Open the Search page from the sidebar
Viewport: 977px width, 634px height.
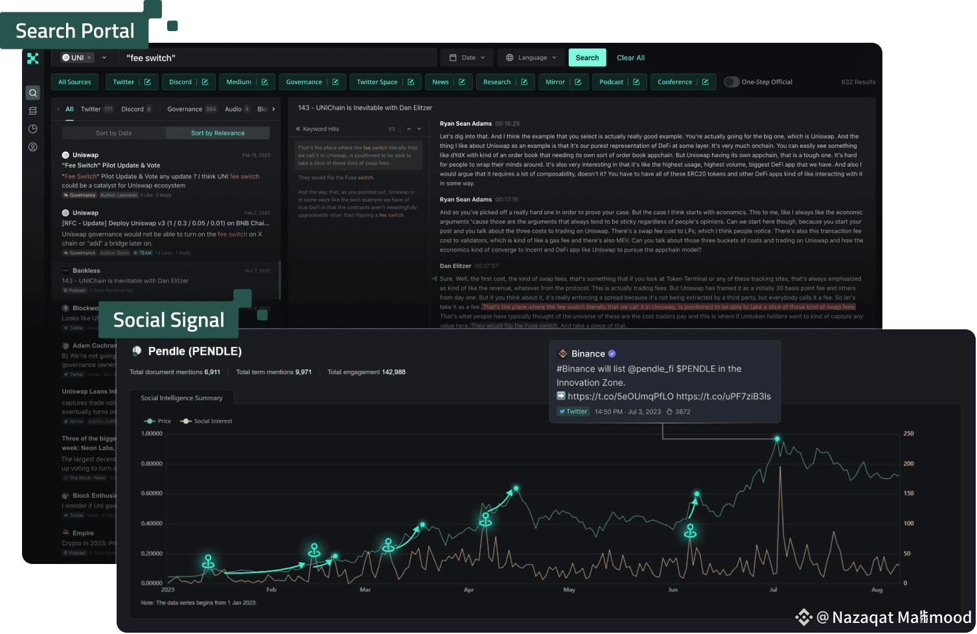point(33,93)
